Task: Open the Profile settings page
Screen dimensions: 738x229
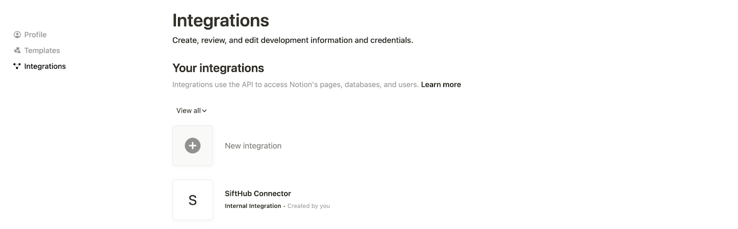Action: [x=35, y=34]
